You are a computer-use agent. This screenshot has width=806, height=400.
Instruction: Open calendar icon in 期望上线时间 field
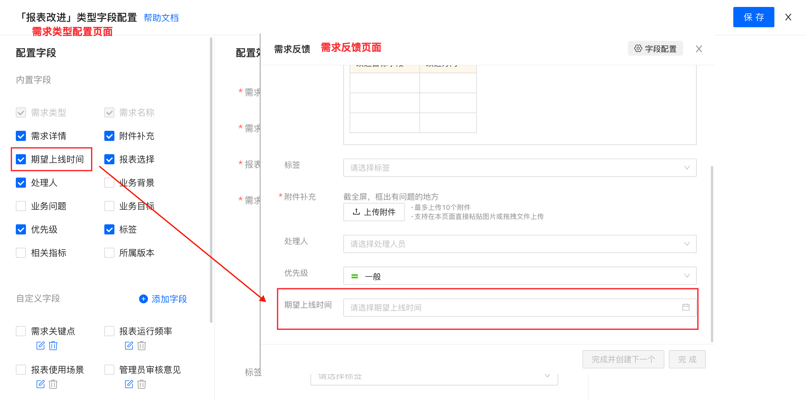(x=686, y=307)
